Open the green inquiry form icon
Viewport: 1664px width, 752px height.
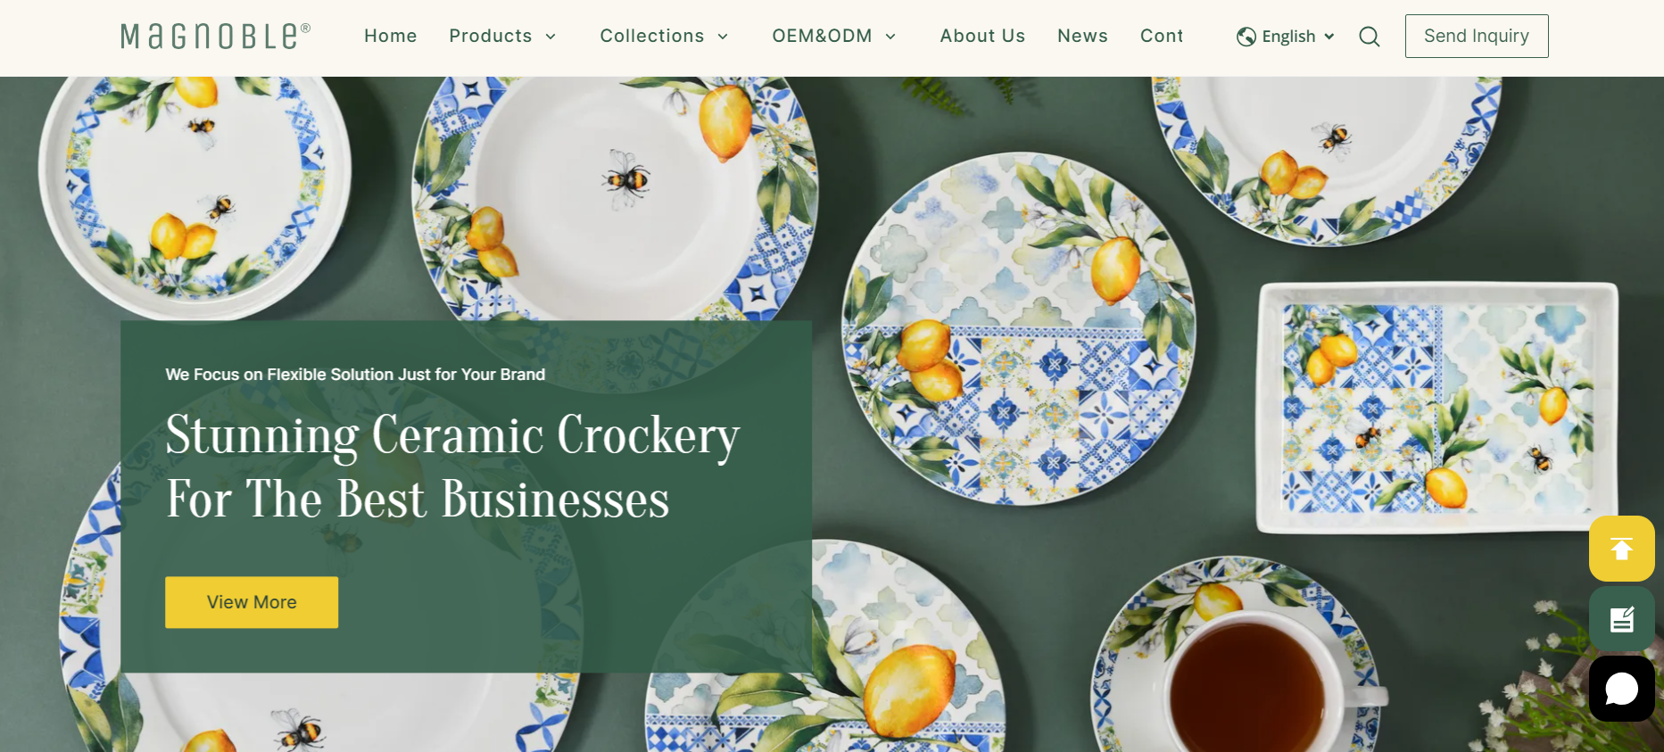point(1621,619)
